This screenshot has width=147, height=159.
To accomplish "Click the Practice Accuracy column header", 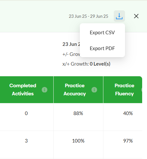I will tap(75, 90).
